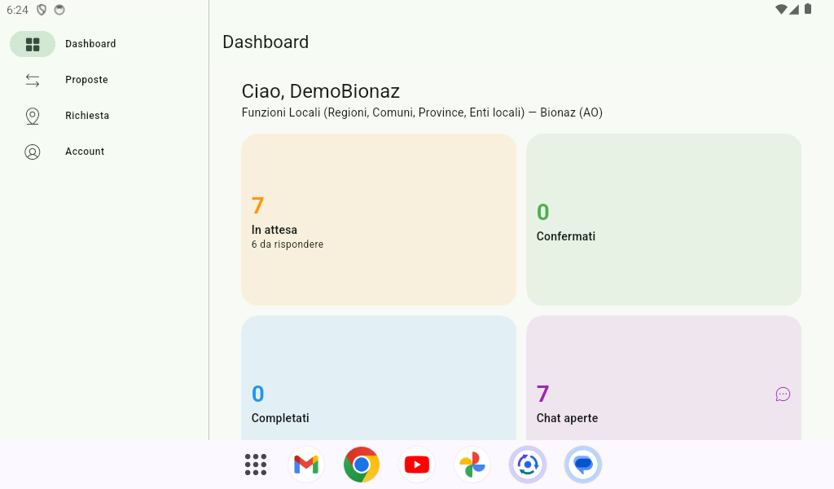Screen dimensions: 834x489
Task: Click the purple 7 count in Chat aperte
Action: (x=542, y=394)
